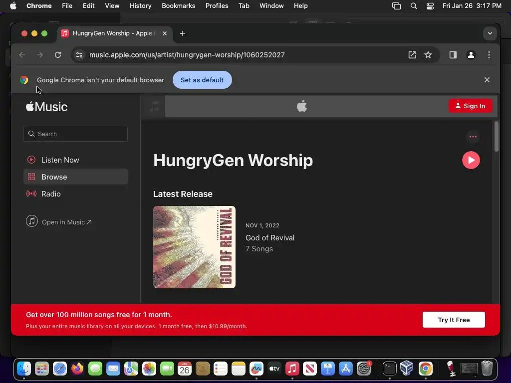Image resolution: width=511 pixels, height=383 pixels.
Task: Open Terminal from the Dock
Action: click(389, 369)
